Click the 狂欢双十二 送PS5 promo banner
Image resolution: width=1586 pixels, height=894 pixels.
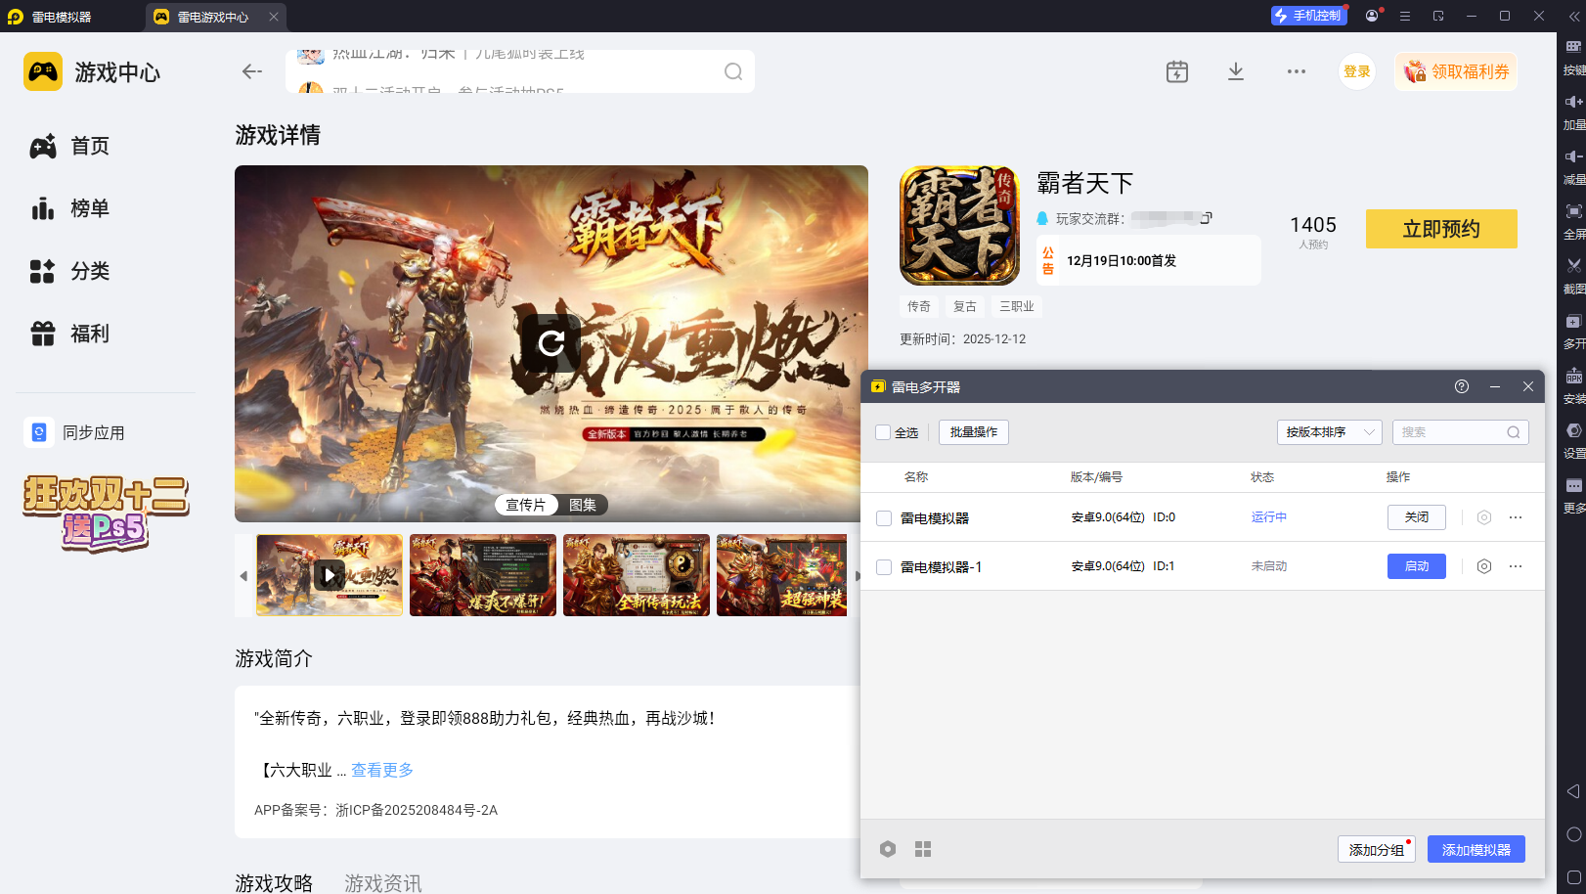pos(106,512)
